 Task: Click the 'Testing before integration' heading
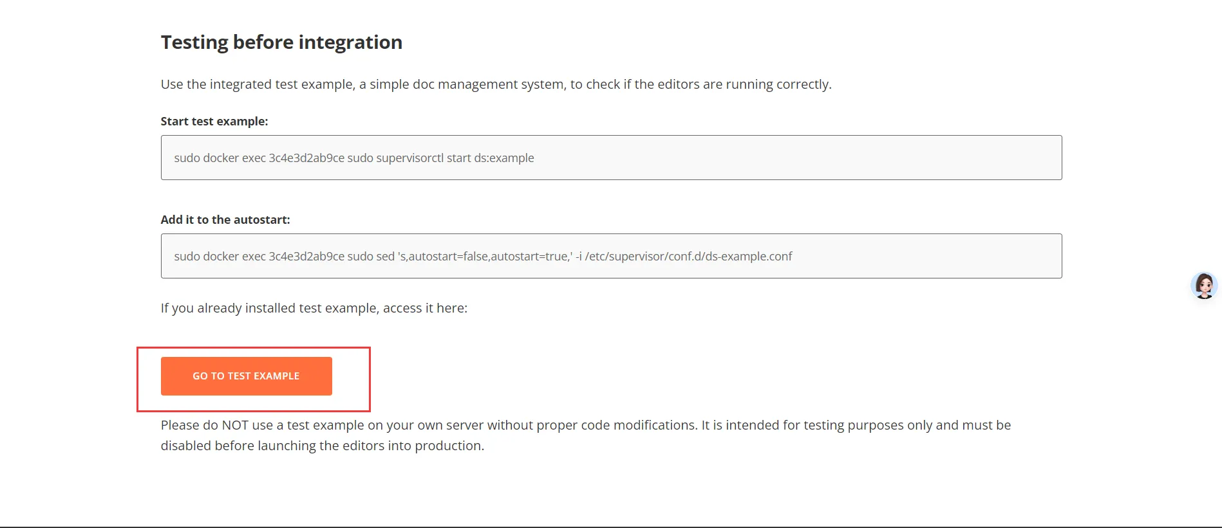[x=281, y=42]
